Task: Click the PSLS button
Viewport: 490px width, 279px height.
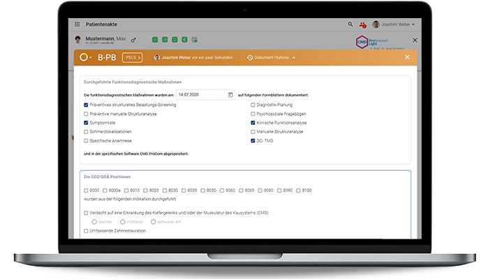Action: coord(133,57)
